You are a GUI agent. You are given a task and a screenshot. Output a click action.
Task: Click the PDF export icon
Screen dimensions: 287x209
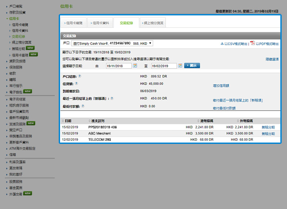[253, 44]
